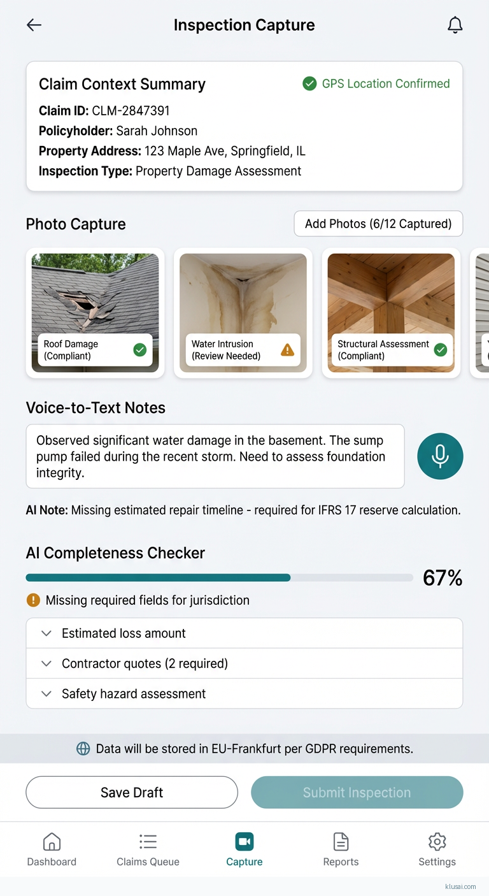Click the orange missing fields warning icon
Screen dimensions: 489x896
[33, 600]
